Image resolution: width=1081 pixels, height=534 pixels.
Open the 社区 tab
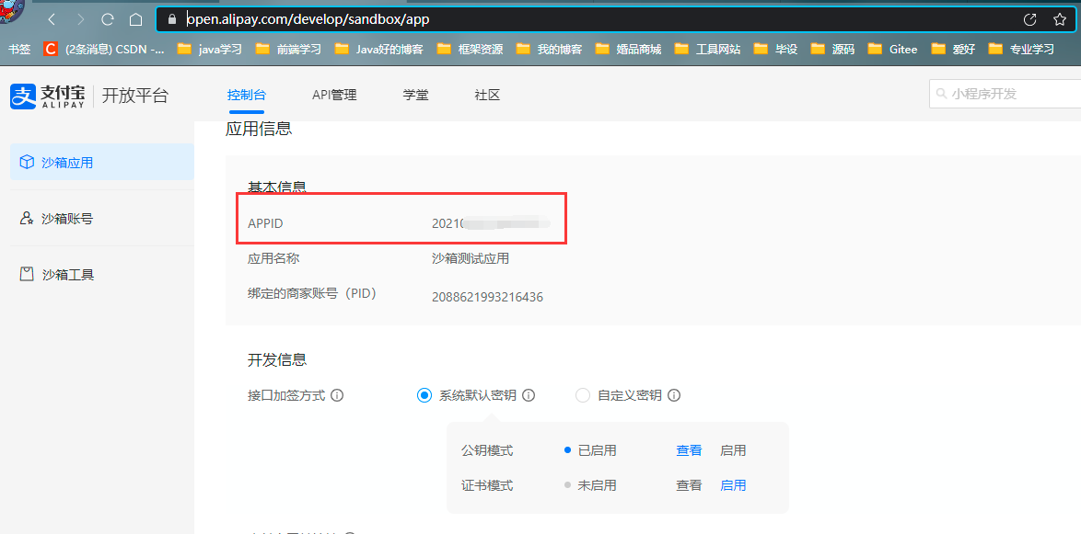pos(487,95)
